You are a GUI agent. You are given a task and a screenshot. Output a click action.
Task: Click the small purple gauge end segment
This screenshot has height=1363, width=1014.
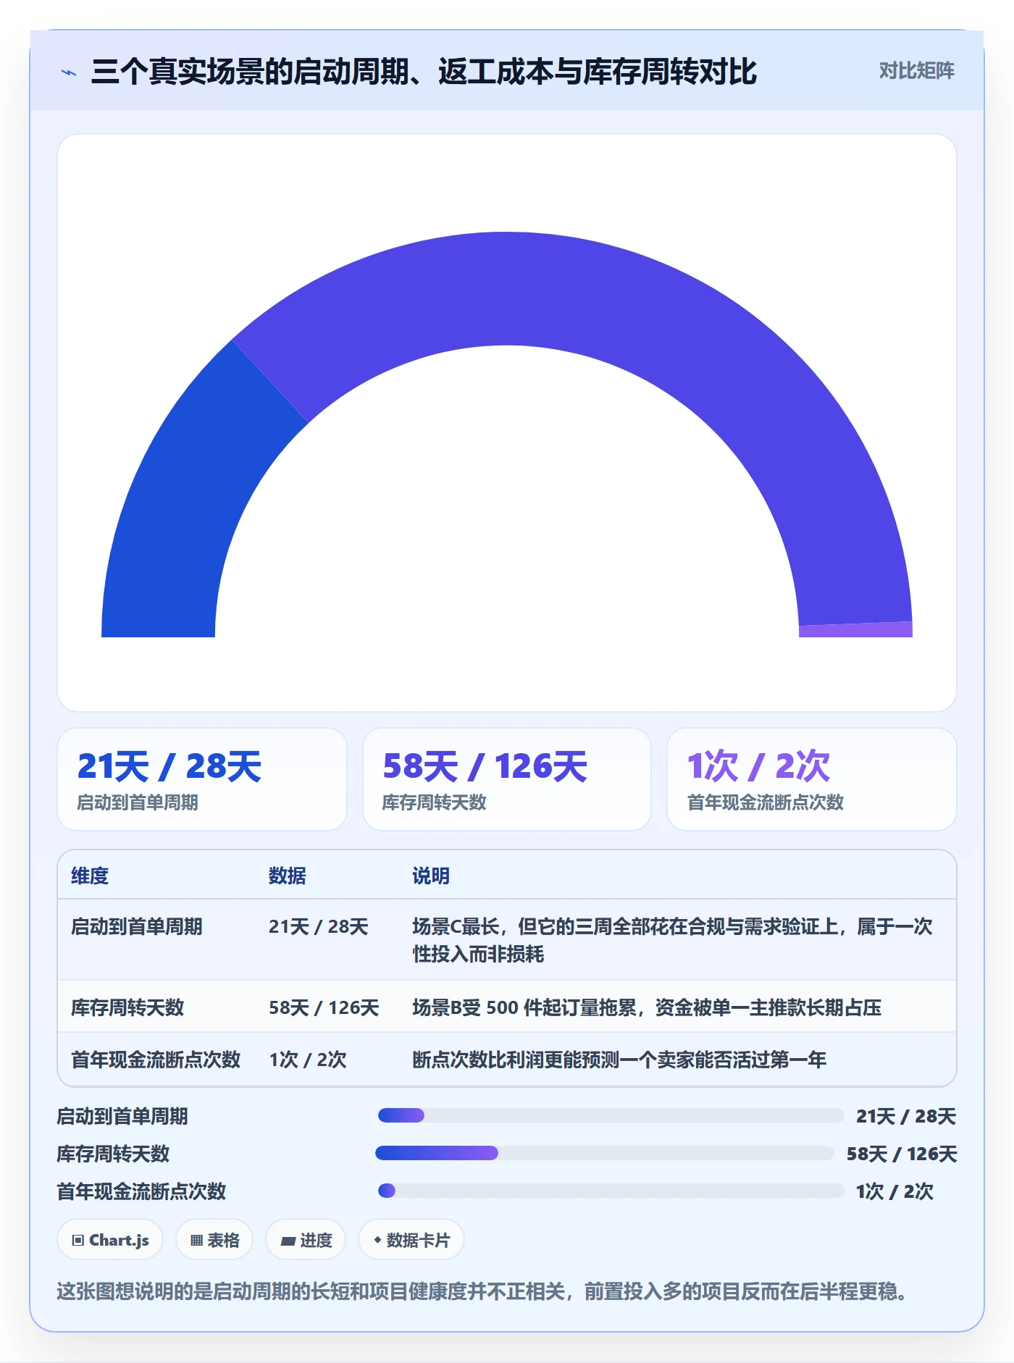pyautogui.click(x=855, y=630)
